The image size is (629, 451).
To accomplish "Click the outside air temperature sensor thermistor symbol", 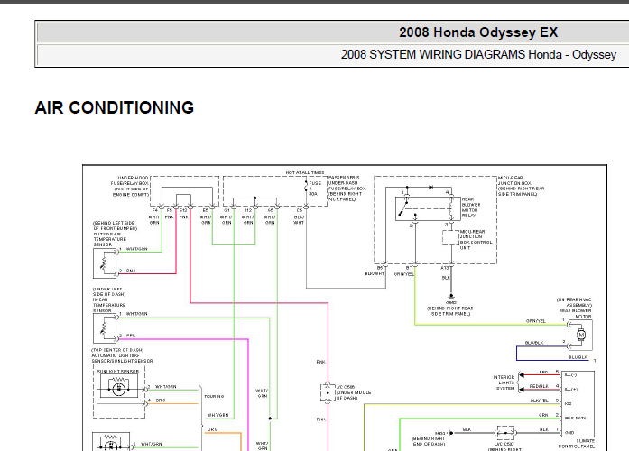I will pyautogui.click(x=103, y=263).
